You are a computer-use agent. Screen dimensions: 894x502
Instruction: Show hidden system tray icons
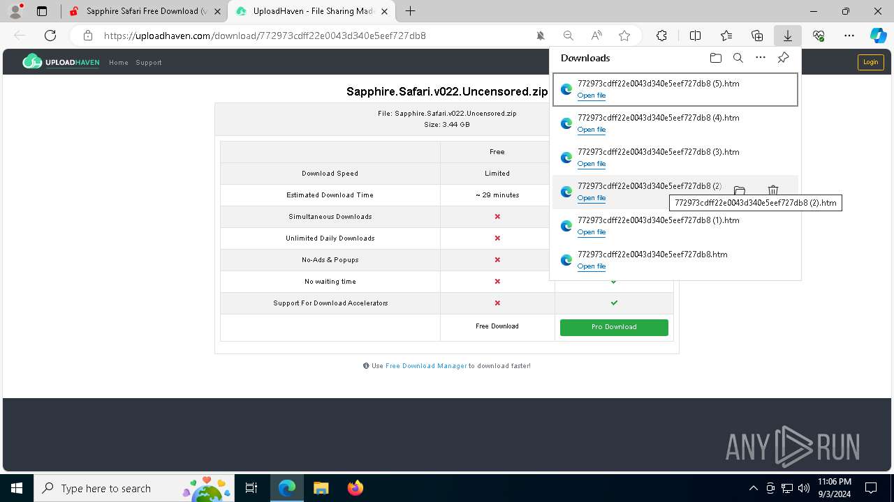753,488
